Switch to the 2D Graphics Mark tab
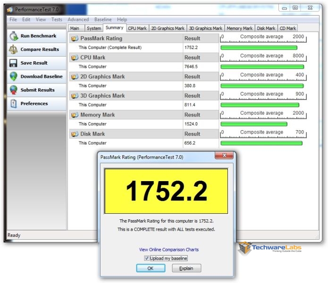Viewport: 328px width, 283px height. (x=168, y=28)
